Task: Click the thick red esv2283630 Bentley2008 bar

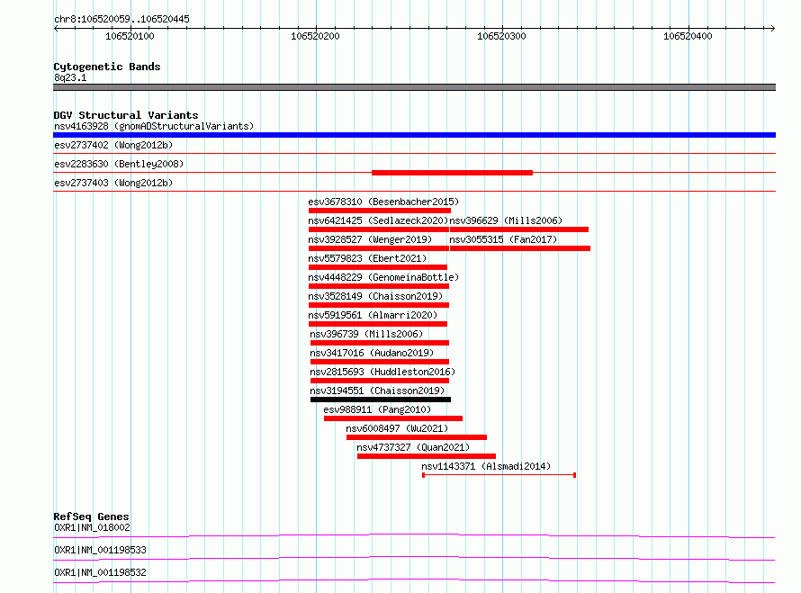Action: click(x=452, y=173)
